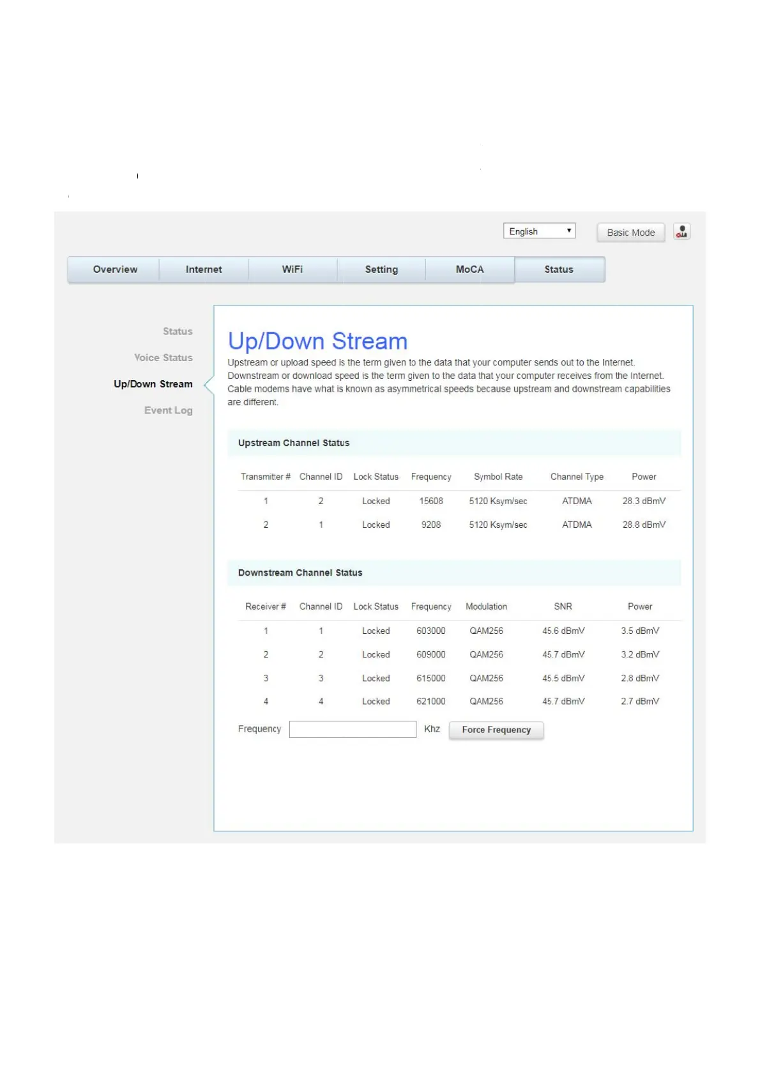Click the Symbol Rate column header
760x1076 pixels.
tap(498, 477)
